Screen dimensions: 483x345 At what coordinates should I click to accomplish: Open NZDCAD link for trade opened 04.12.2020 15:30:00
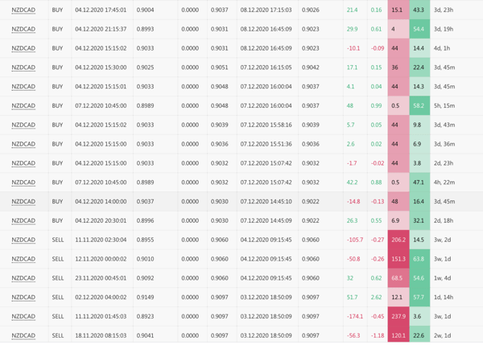tap(23, 68)
